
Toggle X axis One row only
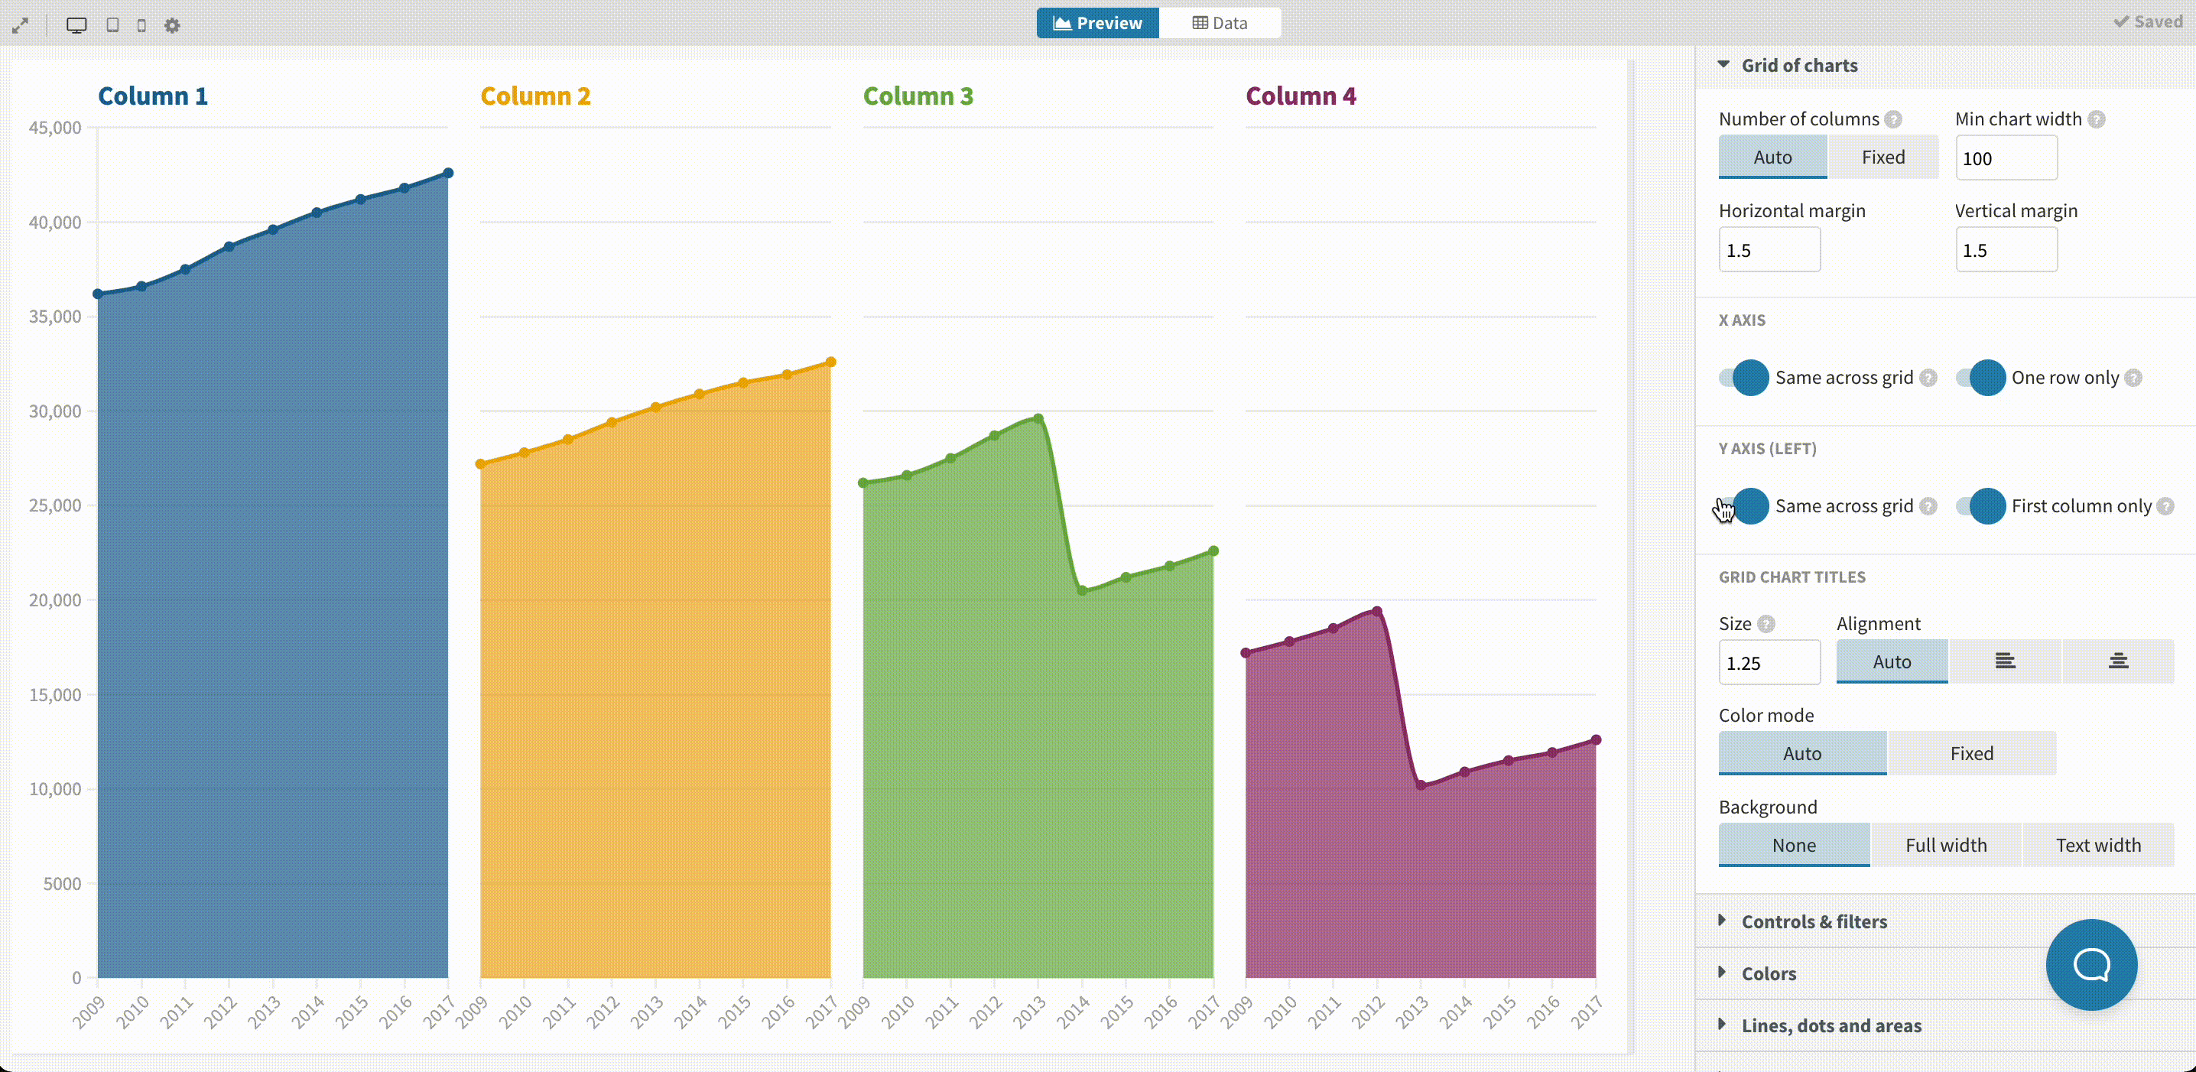(x=1980, y=378)
